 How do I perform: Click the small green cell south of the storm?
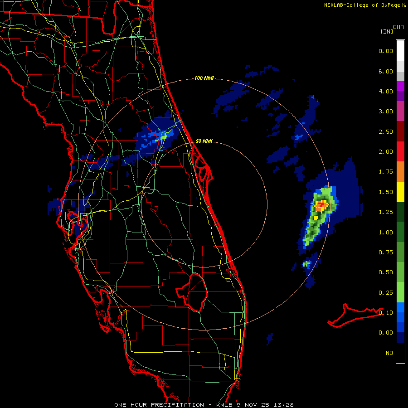(307, 264)
